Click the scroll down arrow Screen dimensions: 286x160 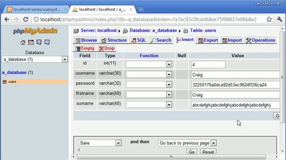point(282,151)
